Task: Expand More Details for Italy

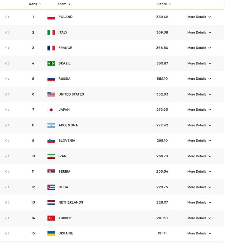Action: coord(199,32)
